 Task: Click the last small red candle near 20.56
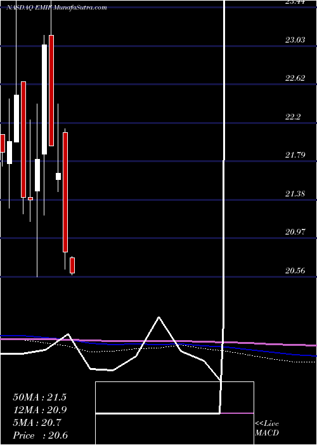click(72, 265)
